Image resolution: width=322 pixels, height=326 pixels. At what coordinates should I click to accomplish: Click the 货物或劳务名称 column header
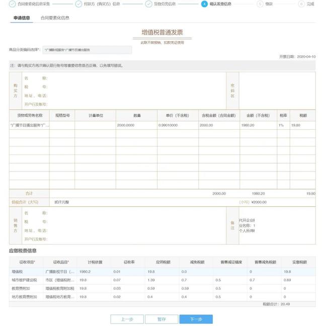30,115
